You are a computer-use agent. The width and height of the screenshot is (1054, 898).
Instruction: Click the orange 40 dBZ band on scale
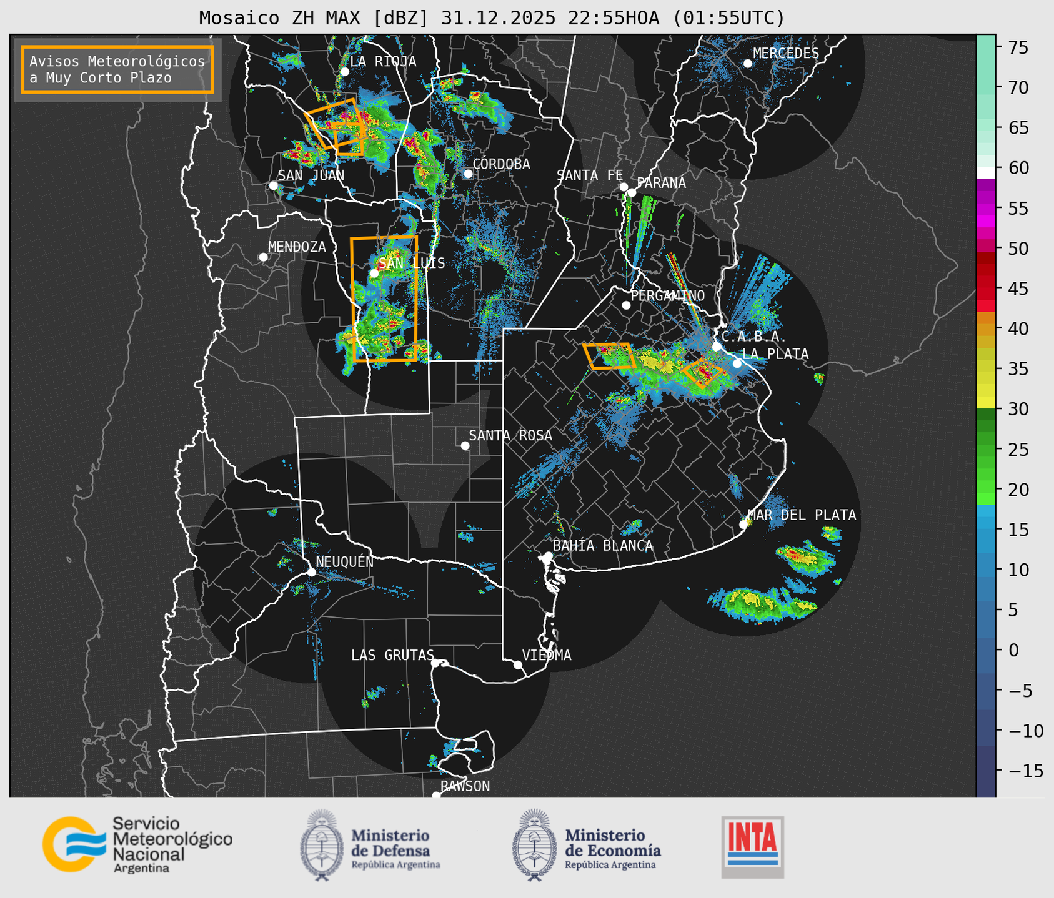(x=986, y=328)
